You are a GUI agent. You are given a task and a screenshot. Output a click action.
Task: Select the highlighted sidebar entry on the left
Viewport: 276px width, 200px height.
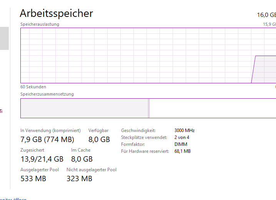4,38
